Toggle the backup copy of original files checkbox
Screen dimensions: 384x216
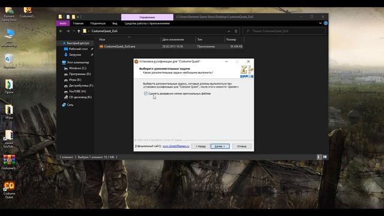[x=146, y=94]
